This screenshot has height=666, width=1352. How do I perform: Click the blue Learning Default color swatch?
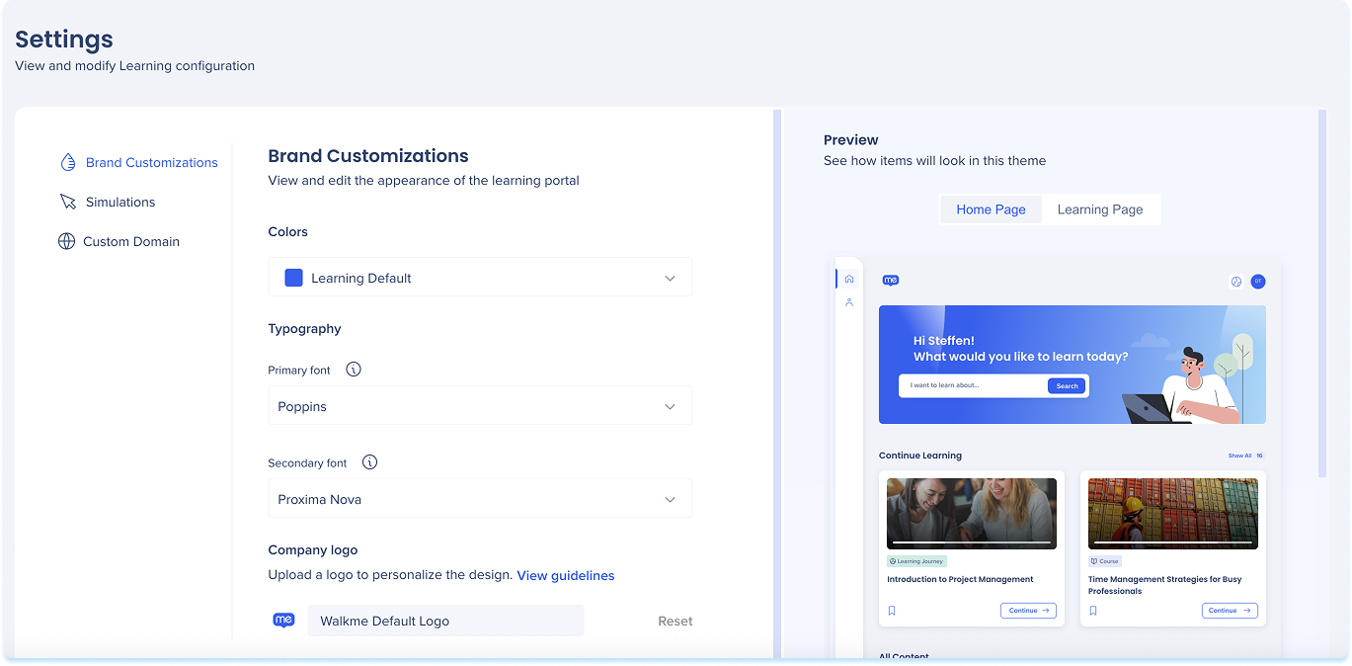293,278
